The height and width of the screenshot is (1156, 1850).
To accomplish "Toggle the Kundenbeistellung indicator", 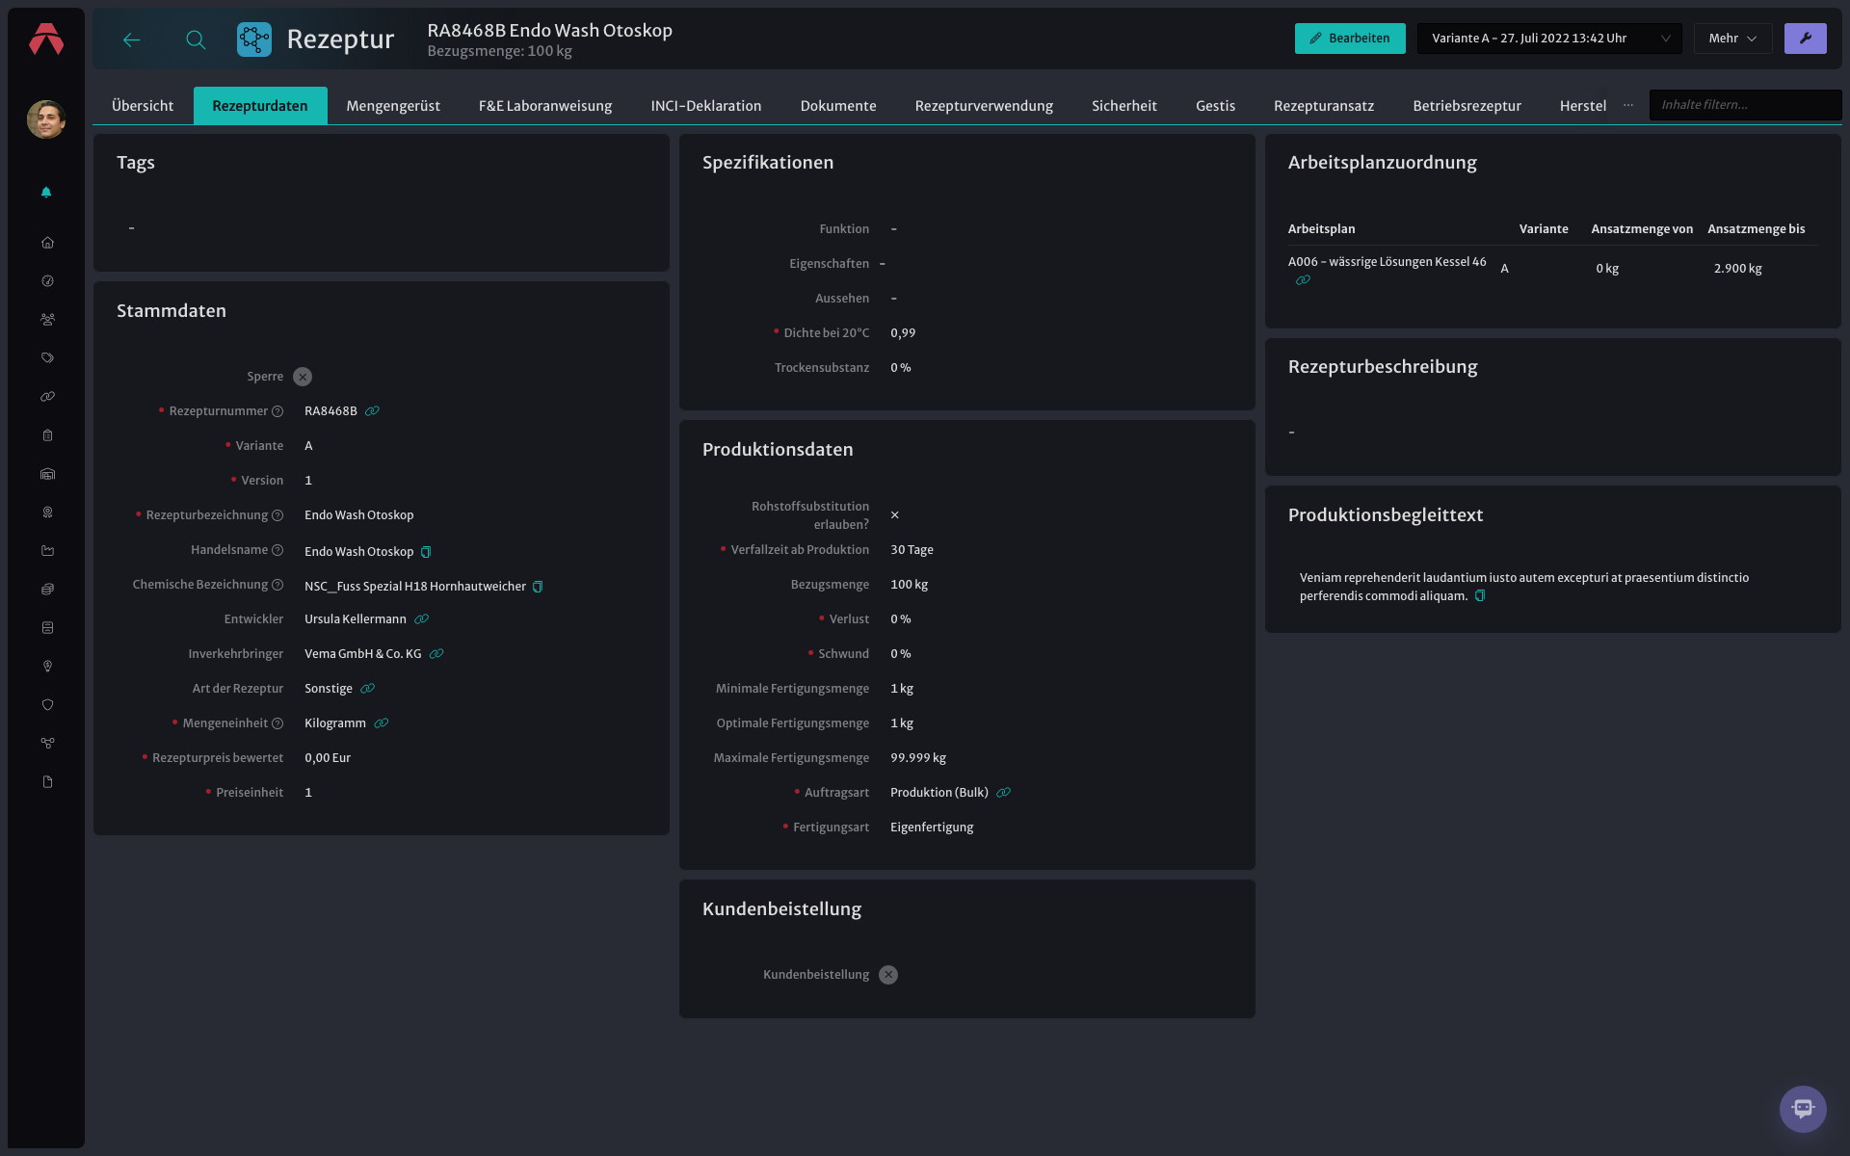I will 888,975.
